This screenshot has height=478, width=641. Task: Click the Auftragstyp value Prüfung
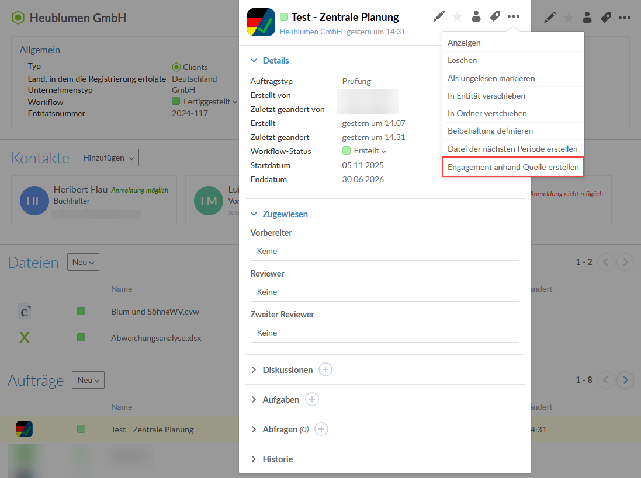356,81
